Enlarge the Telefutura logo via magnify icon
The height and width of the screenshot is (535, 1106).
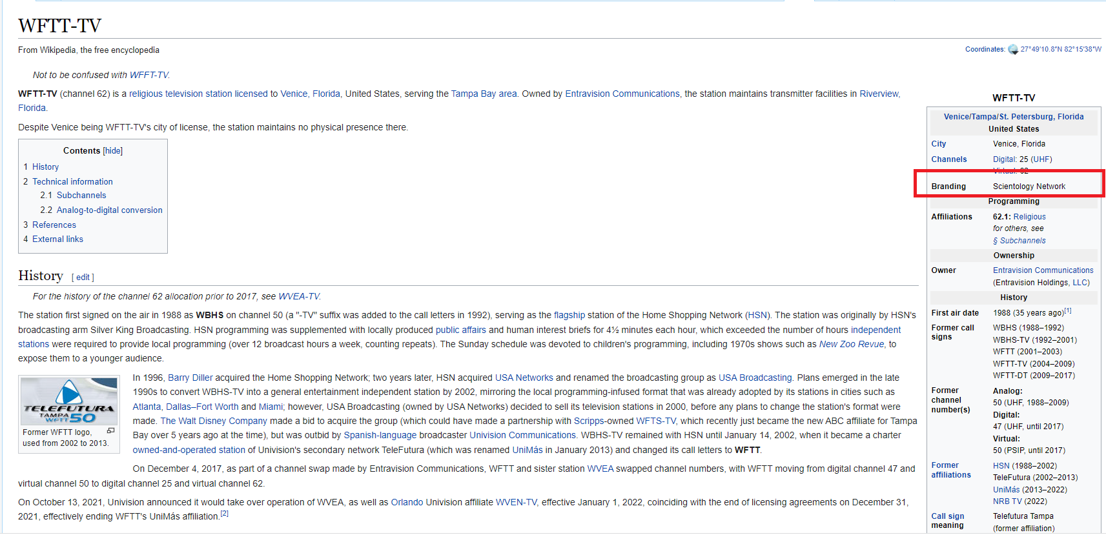point(110,431)
